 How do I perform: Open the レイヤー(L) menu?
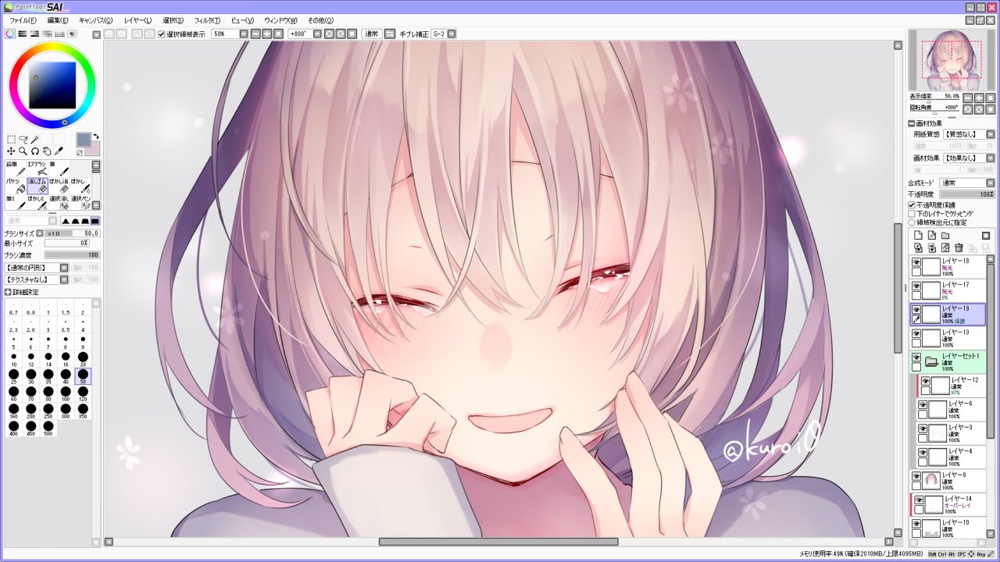pos(137,20)
